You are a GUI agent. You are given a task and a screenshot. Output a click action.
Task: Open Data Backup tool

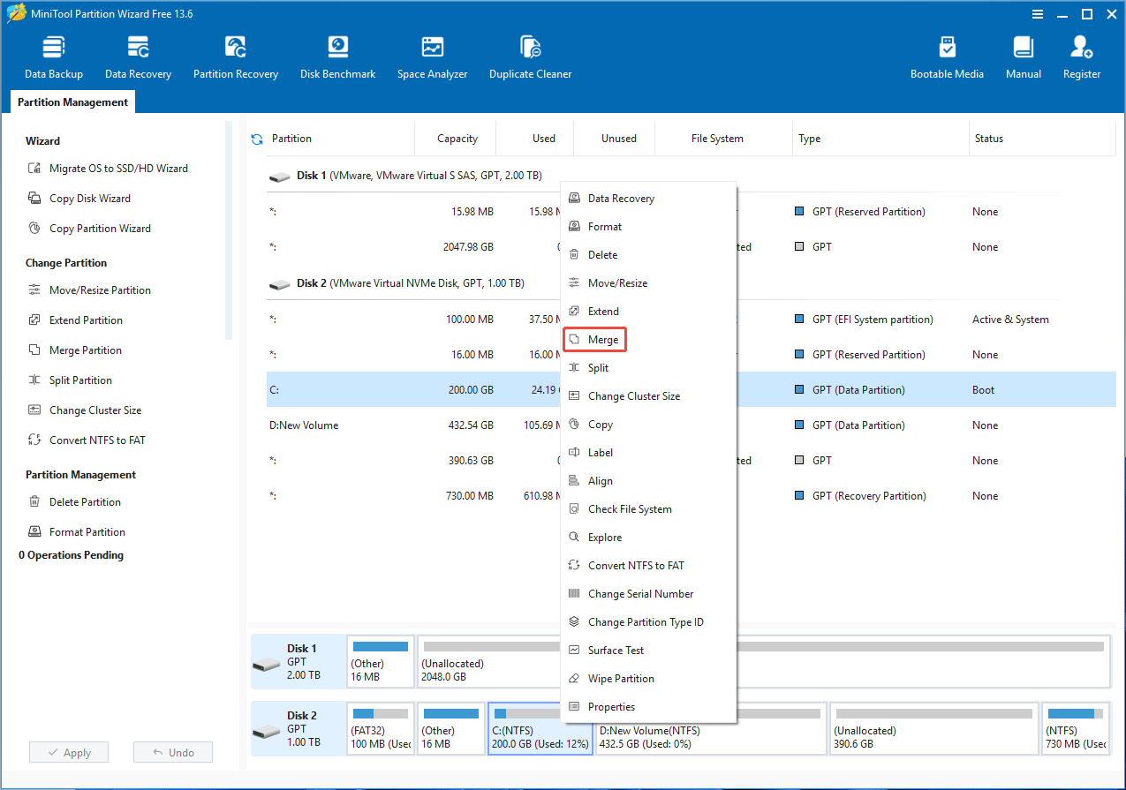click(54, 57)
